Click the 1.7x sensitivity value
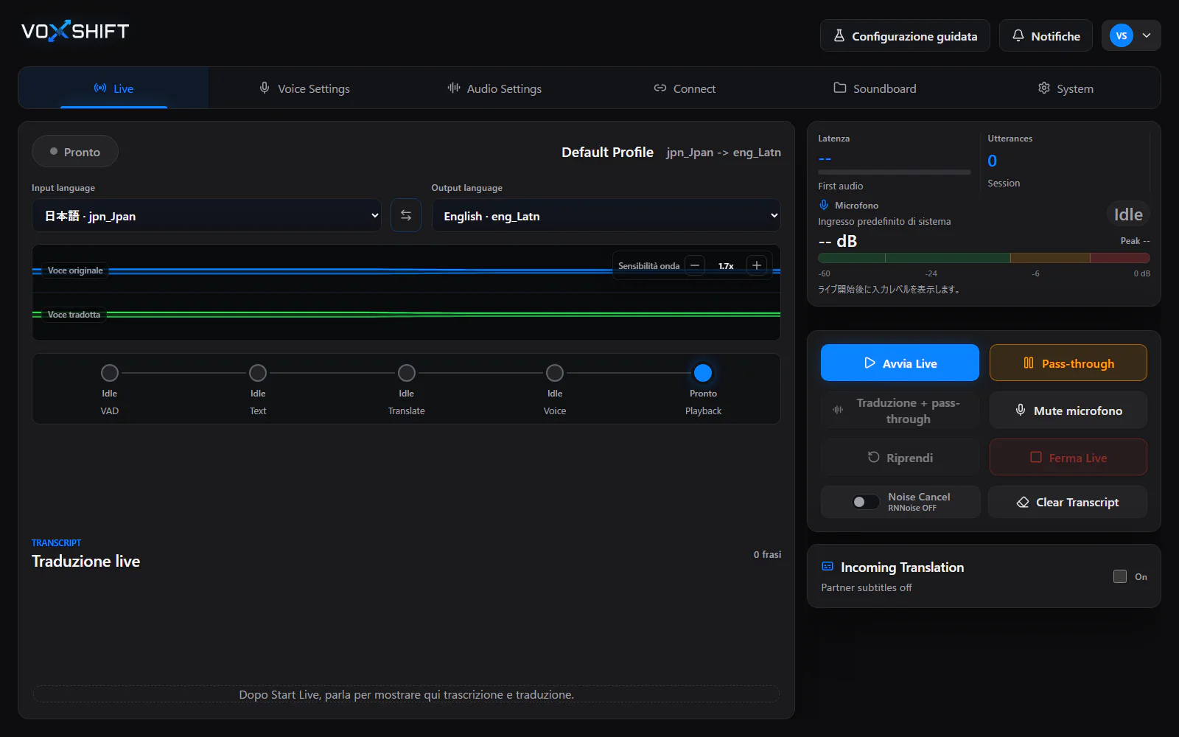Screen dimensions: 1179x737 pyautogui.click(x=726, y=266)
